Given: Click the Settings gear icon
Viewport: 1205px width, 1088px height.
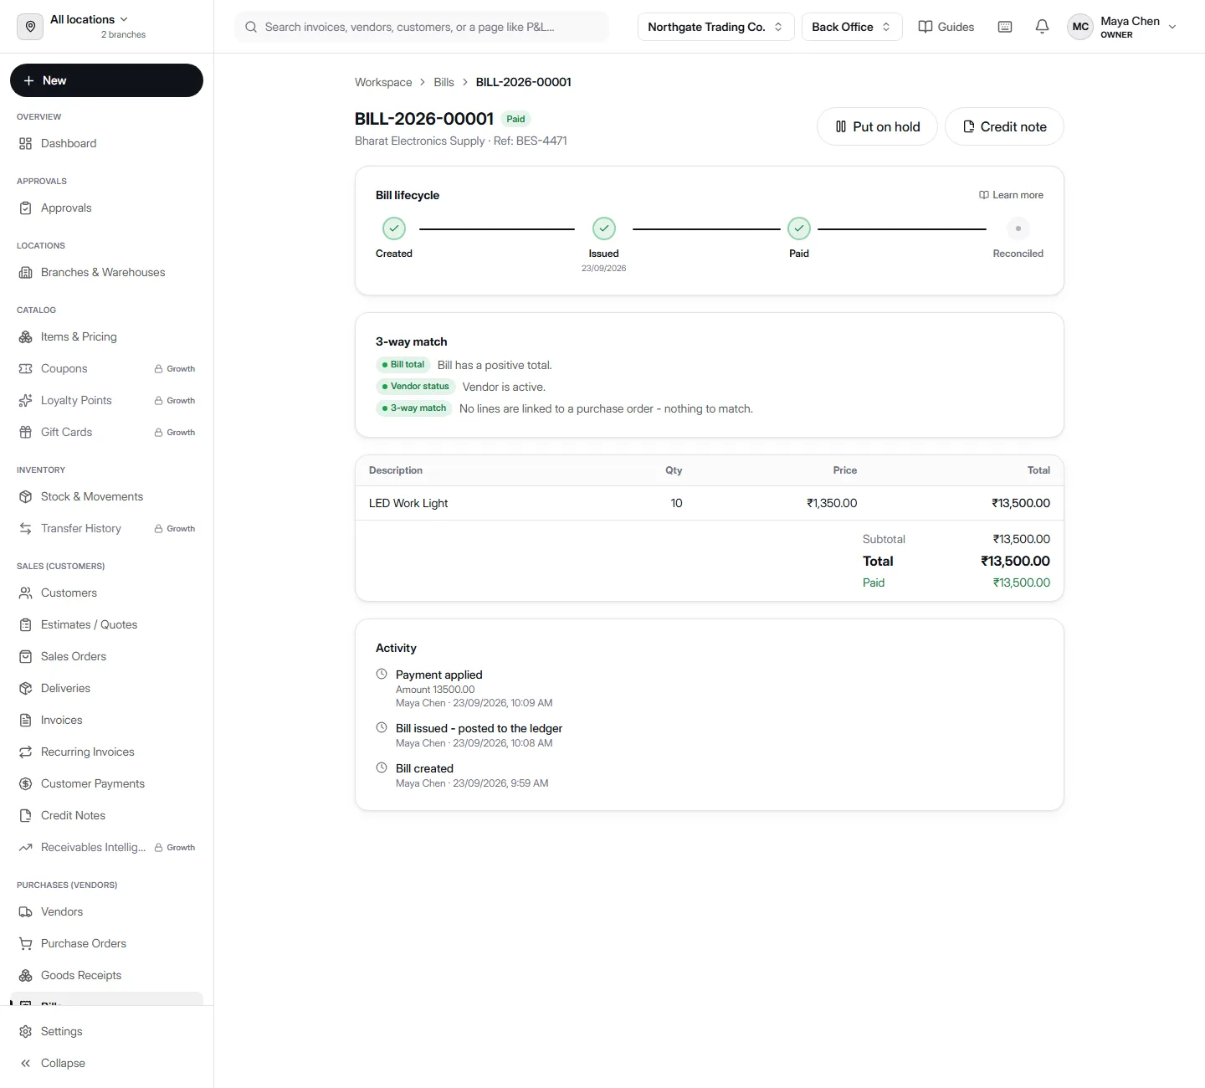Looking at the screenshot, I should click(26, 1031).
